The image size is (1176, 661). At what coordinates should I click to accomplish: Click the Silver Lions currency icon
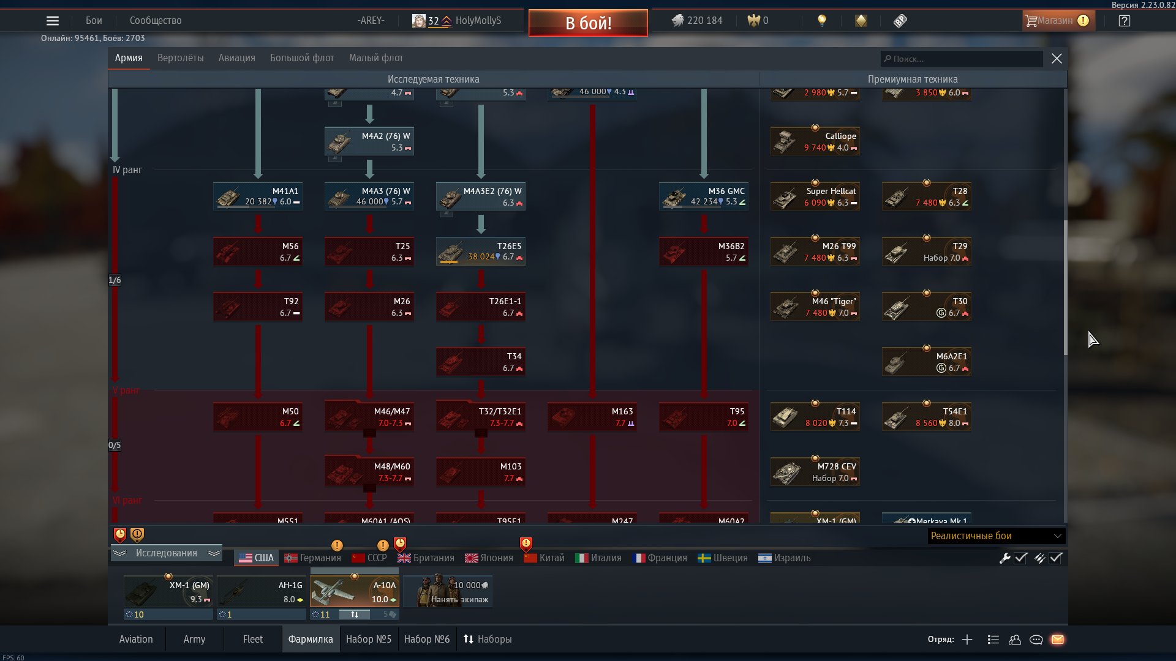pos(677,21)
